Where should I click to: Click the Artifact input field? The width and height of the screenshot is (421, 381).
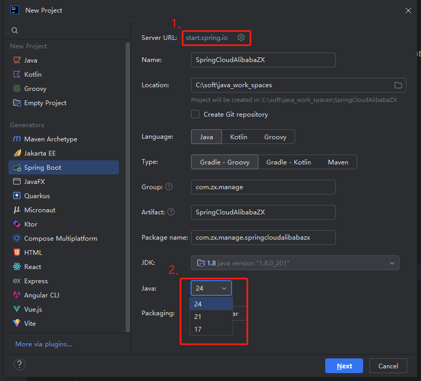pyautogui.click(x=263, y=212)
